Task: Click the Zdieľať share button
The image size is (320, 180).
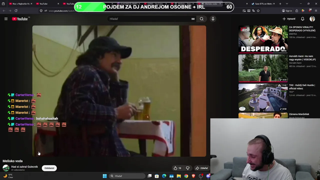Action: 202,168
